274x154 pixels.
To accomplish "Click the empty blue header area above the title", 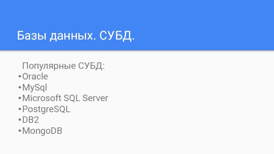I will 137,12.
